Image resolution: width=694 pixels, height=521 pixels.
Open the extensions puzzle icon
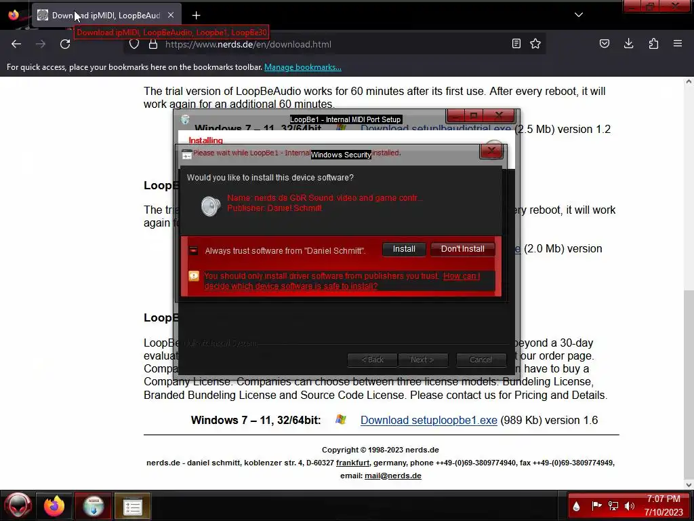[x=653, y=43]
